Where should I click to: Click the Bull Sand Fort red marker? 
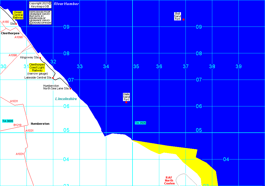click(x=183, y=19)
